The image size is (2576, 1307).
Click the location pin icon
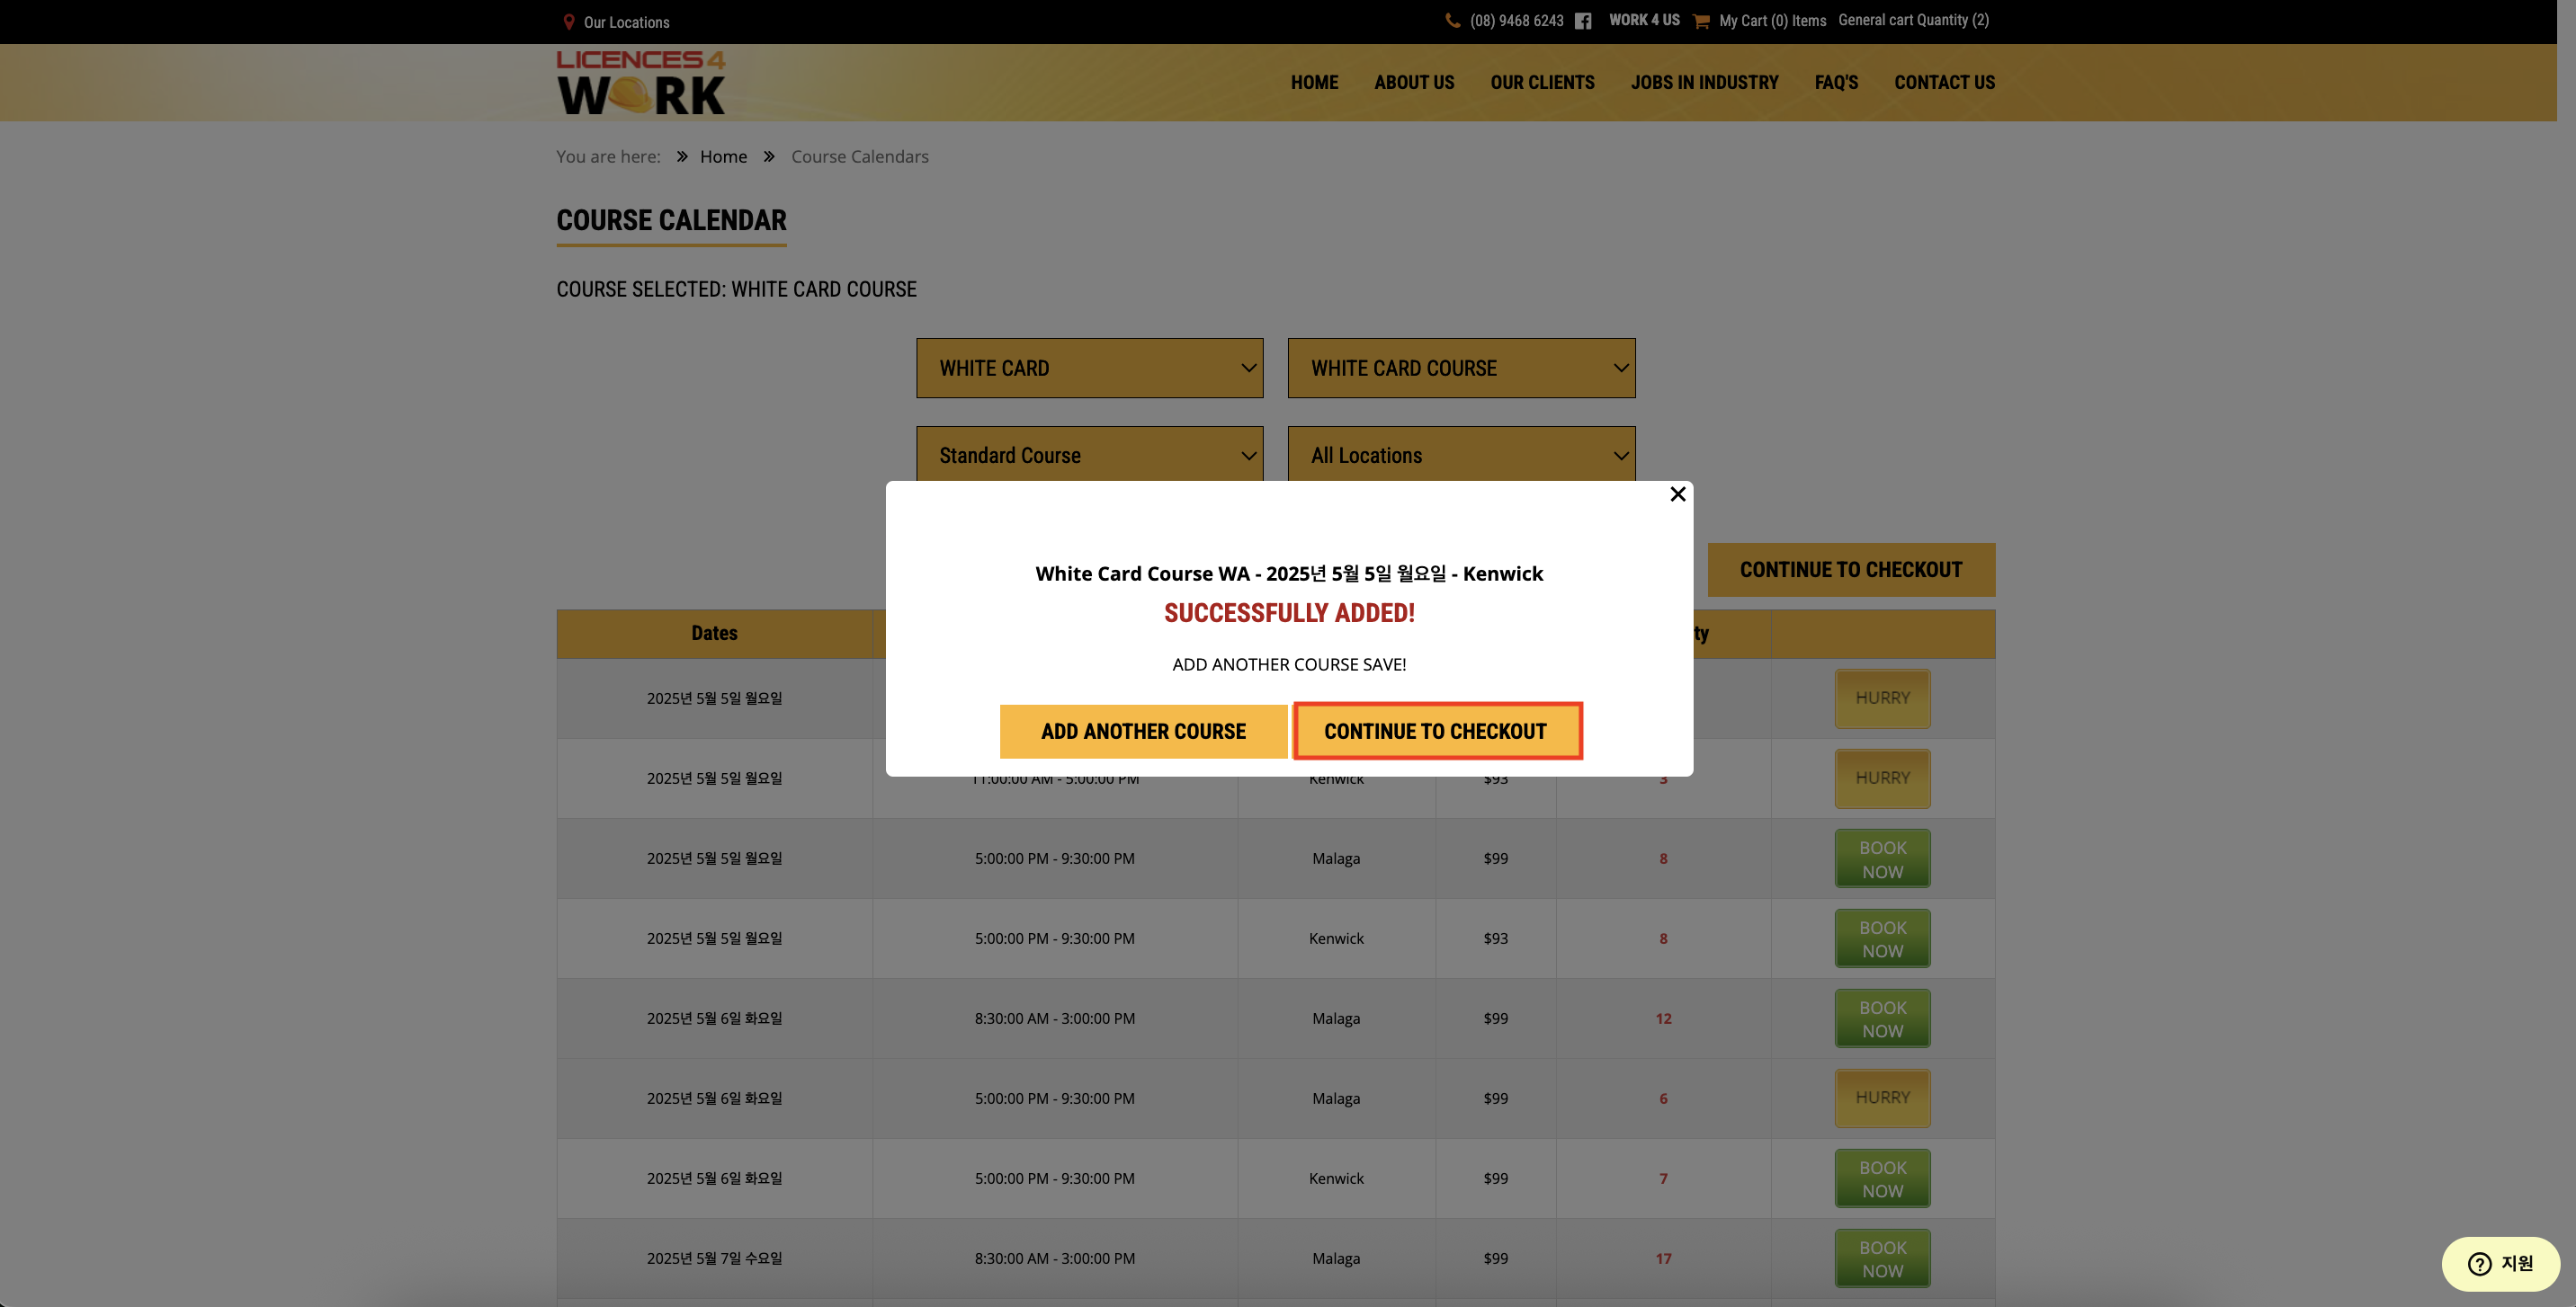(x=568, y=22)
